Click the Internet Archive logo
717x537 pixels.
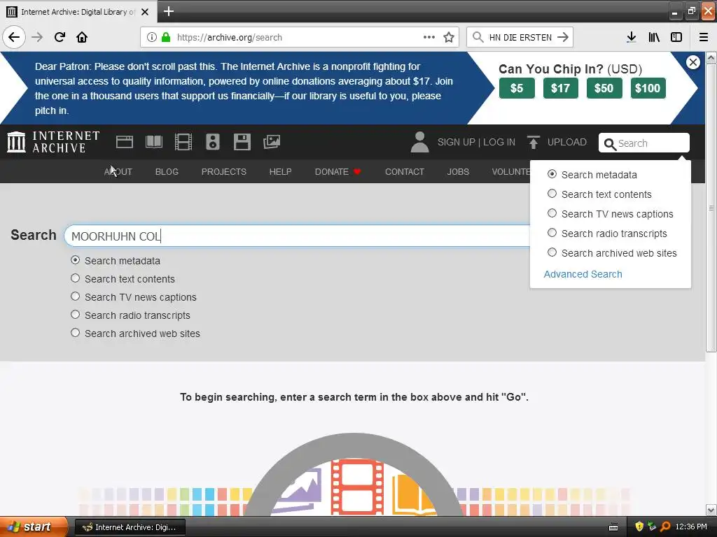(53, 142)
